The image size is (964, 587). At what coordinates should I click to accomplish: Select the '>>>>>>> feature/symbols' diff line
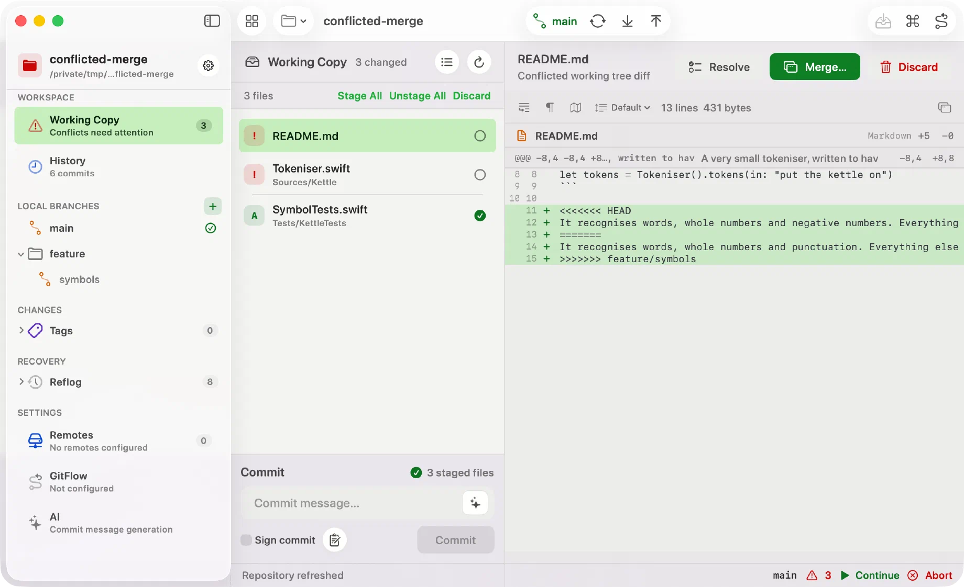(x=735, y=259)
